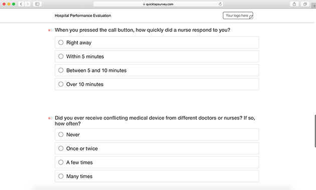Reload the page with the refresh icon
This screenshot has width=316, height=190.
(x=220, y=4)
